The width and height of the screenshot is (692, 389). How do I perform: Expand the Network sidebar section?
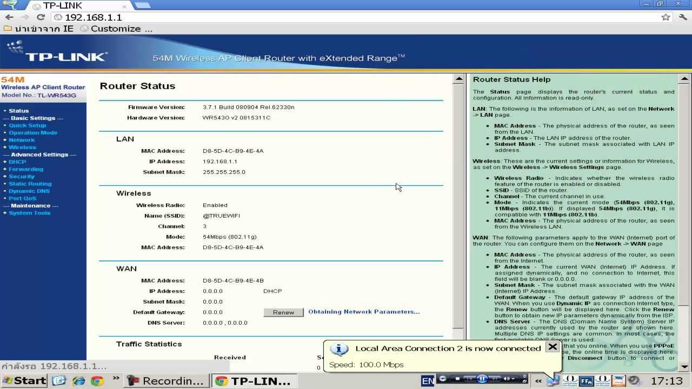21,140
